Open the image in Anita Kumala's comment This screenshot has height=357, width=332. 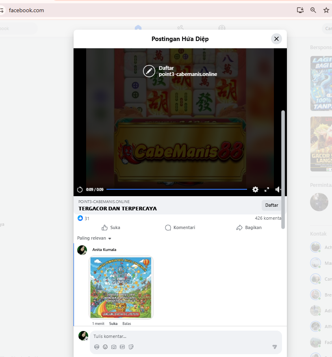(121, 287)
